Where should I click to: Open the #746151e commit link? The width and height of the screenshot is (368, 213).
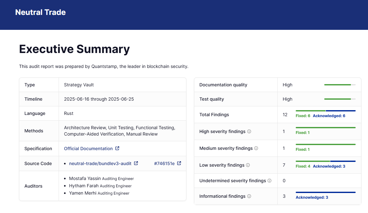[164, 163]
